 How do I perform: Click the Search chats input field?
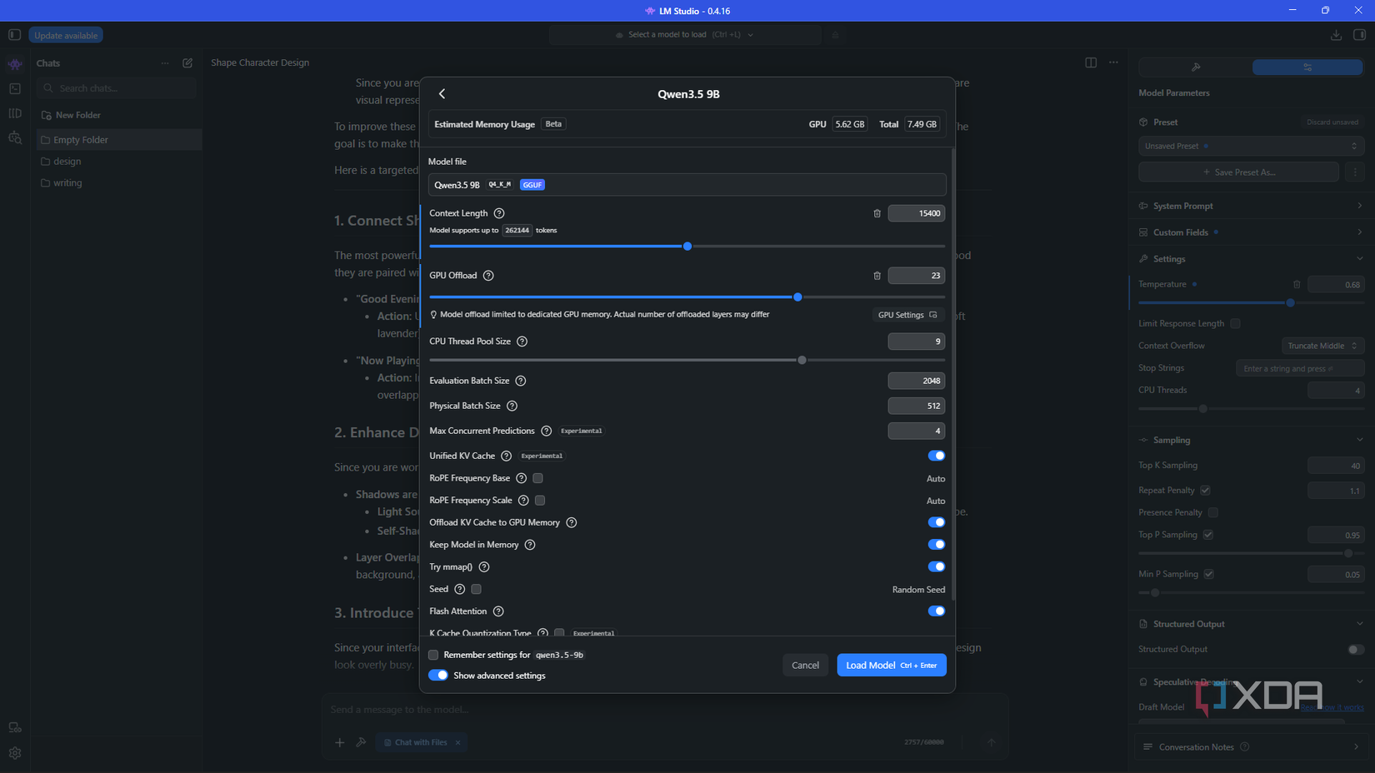click(x=117, y=88)
